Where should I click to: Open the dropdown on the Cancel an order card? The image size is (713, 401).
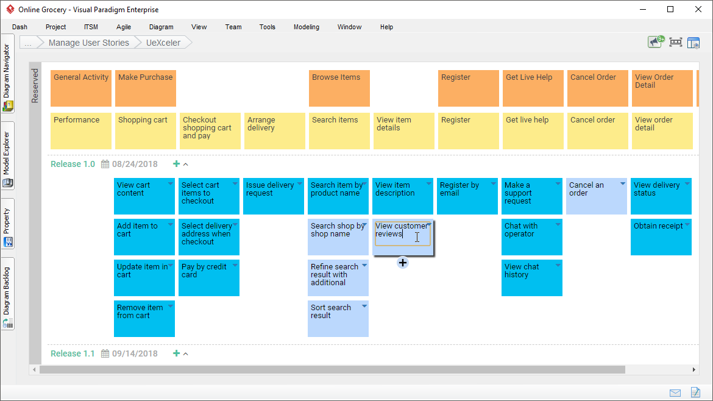tap(623, 182)
